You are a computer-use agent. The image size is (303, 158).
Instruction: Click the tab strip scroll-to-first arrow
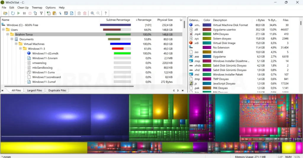coord(2,91)
